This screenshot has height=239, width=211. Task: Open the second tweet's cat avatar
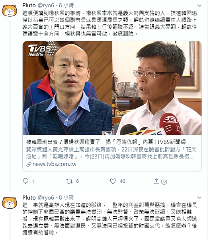click(10, 202)
